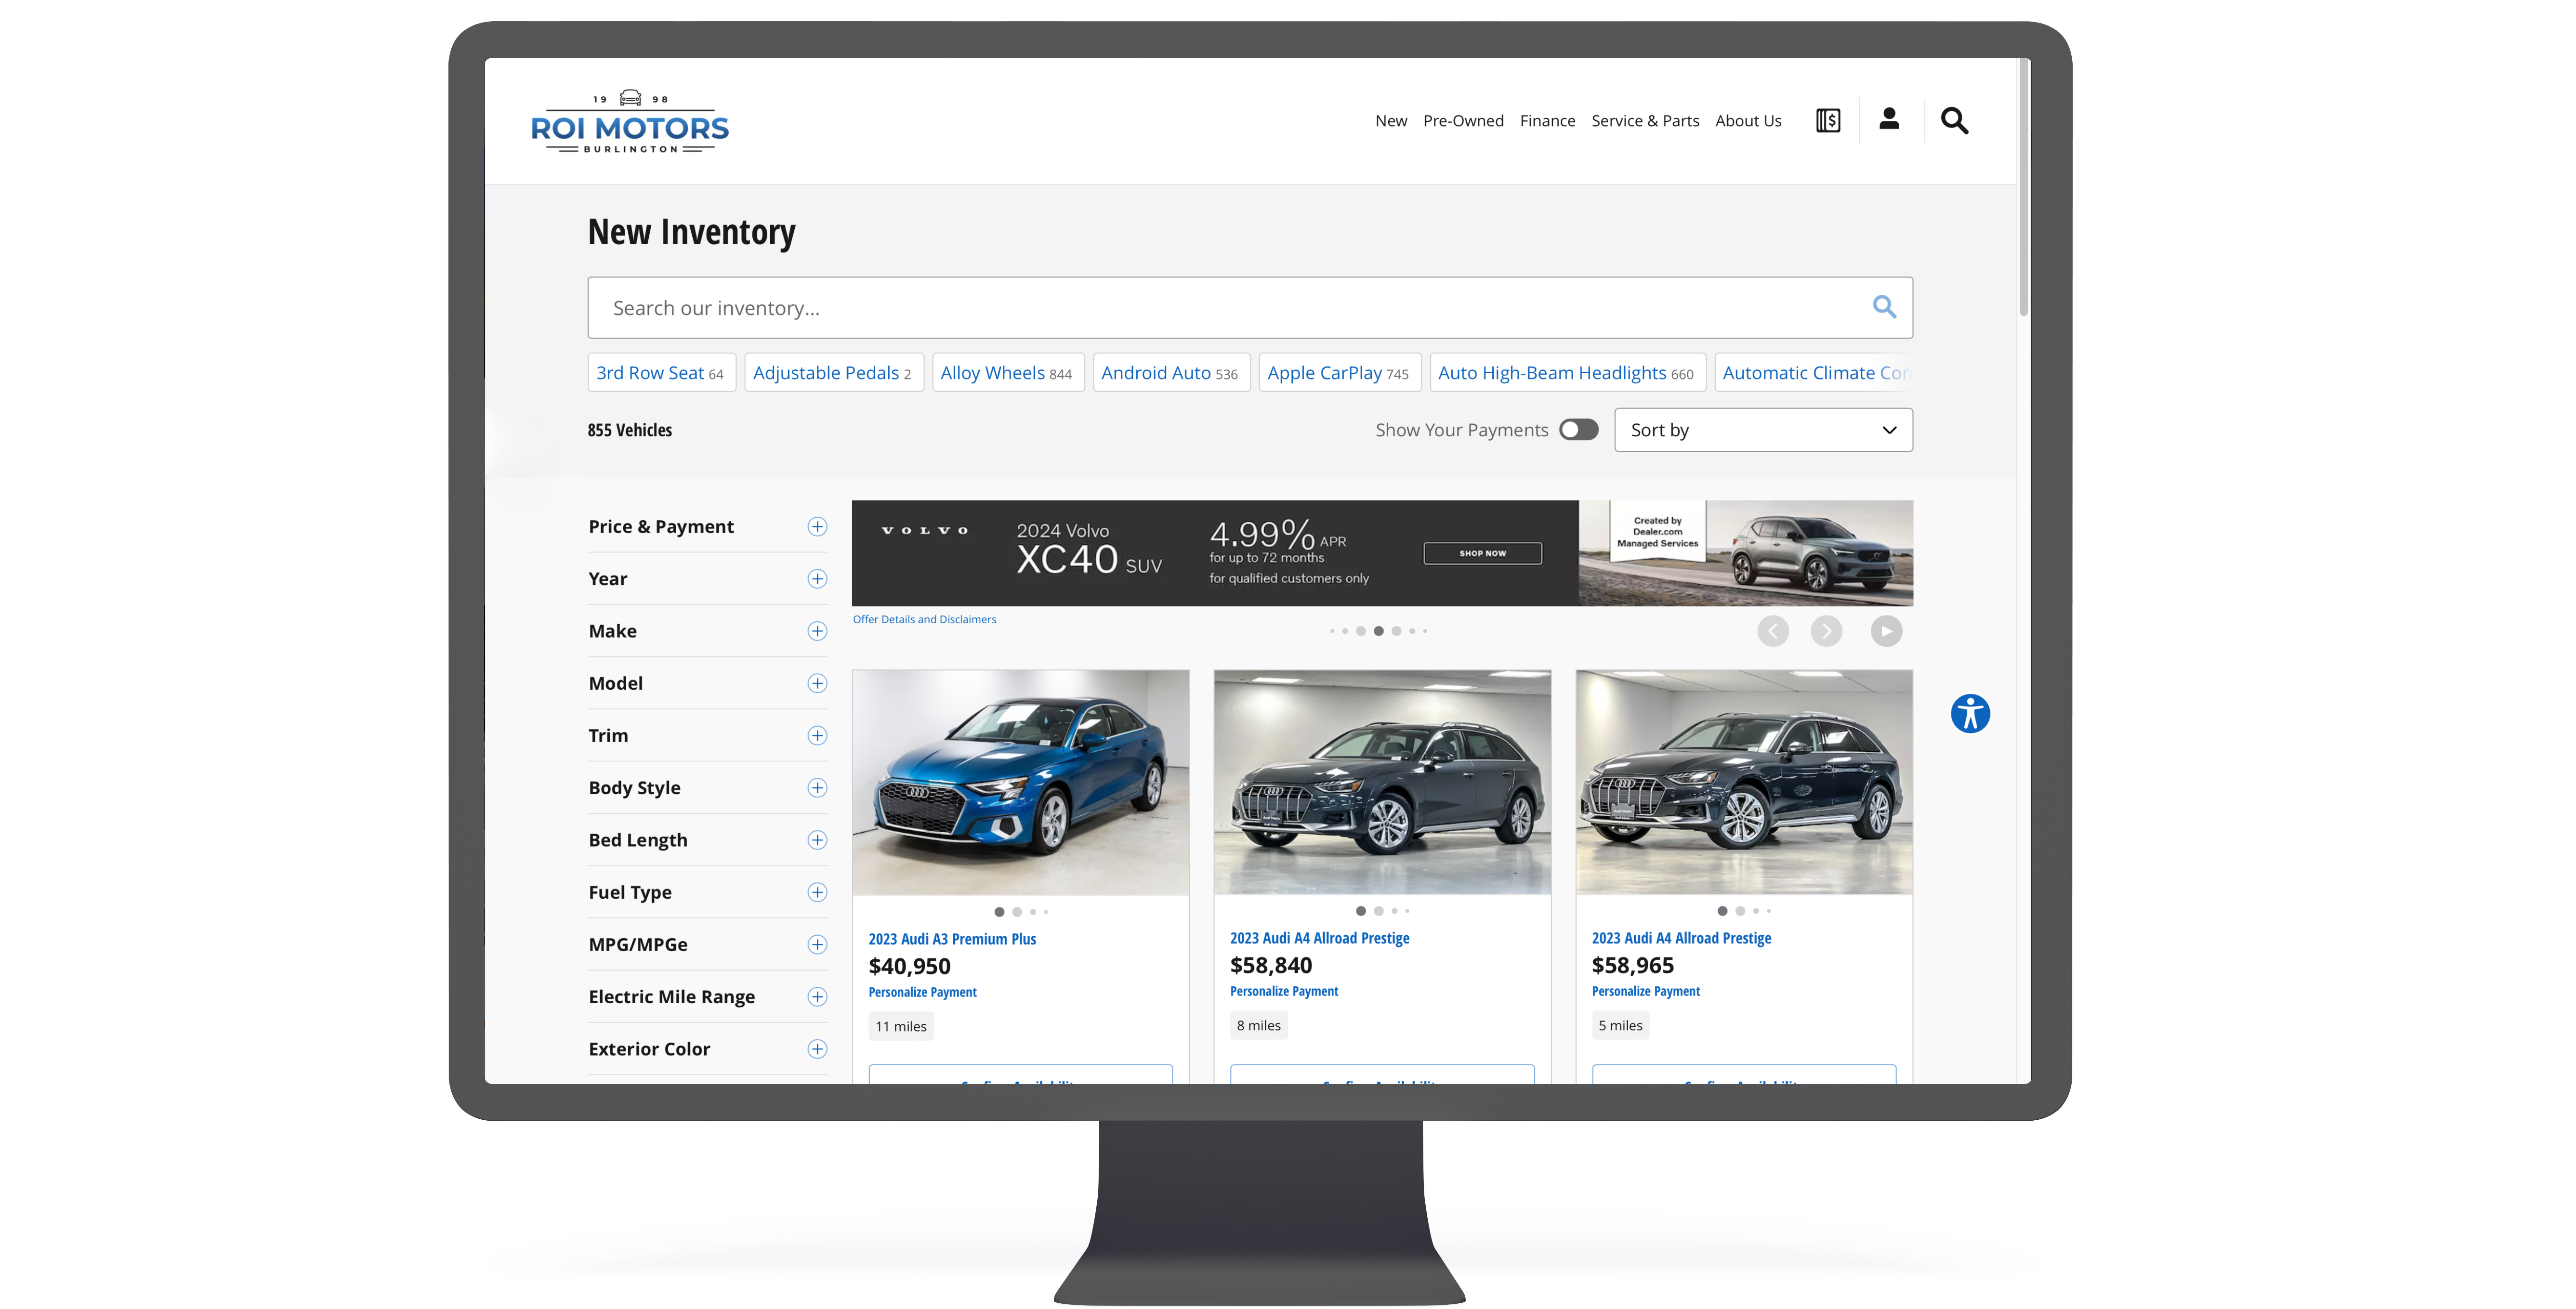The width and height of the screenshot is (2576, 1309).
Task: Open the About Us menu
Action: (1748, 121)
